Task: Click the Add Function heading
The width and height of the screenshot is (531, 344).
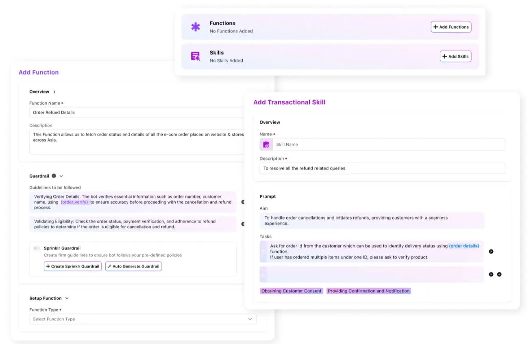Action: coord(39,72)
